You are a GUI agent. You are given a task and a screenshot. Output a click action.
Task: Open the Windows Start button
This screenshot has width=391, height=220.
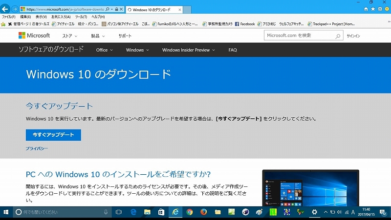[x=6, y=212]
